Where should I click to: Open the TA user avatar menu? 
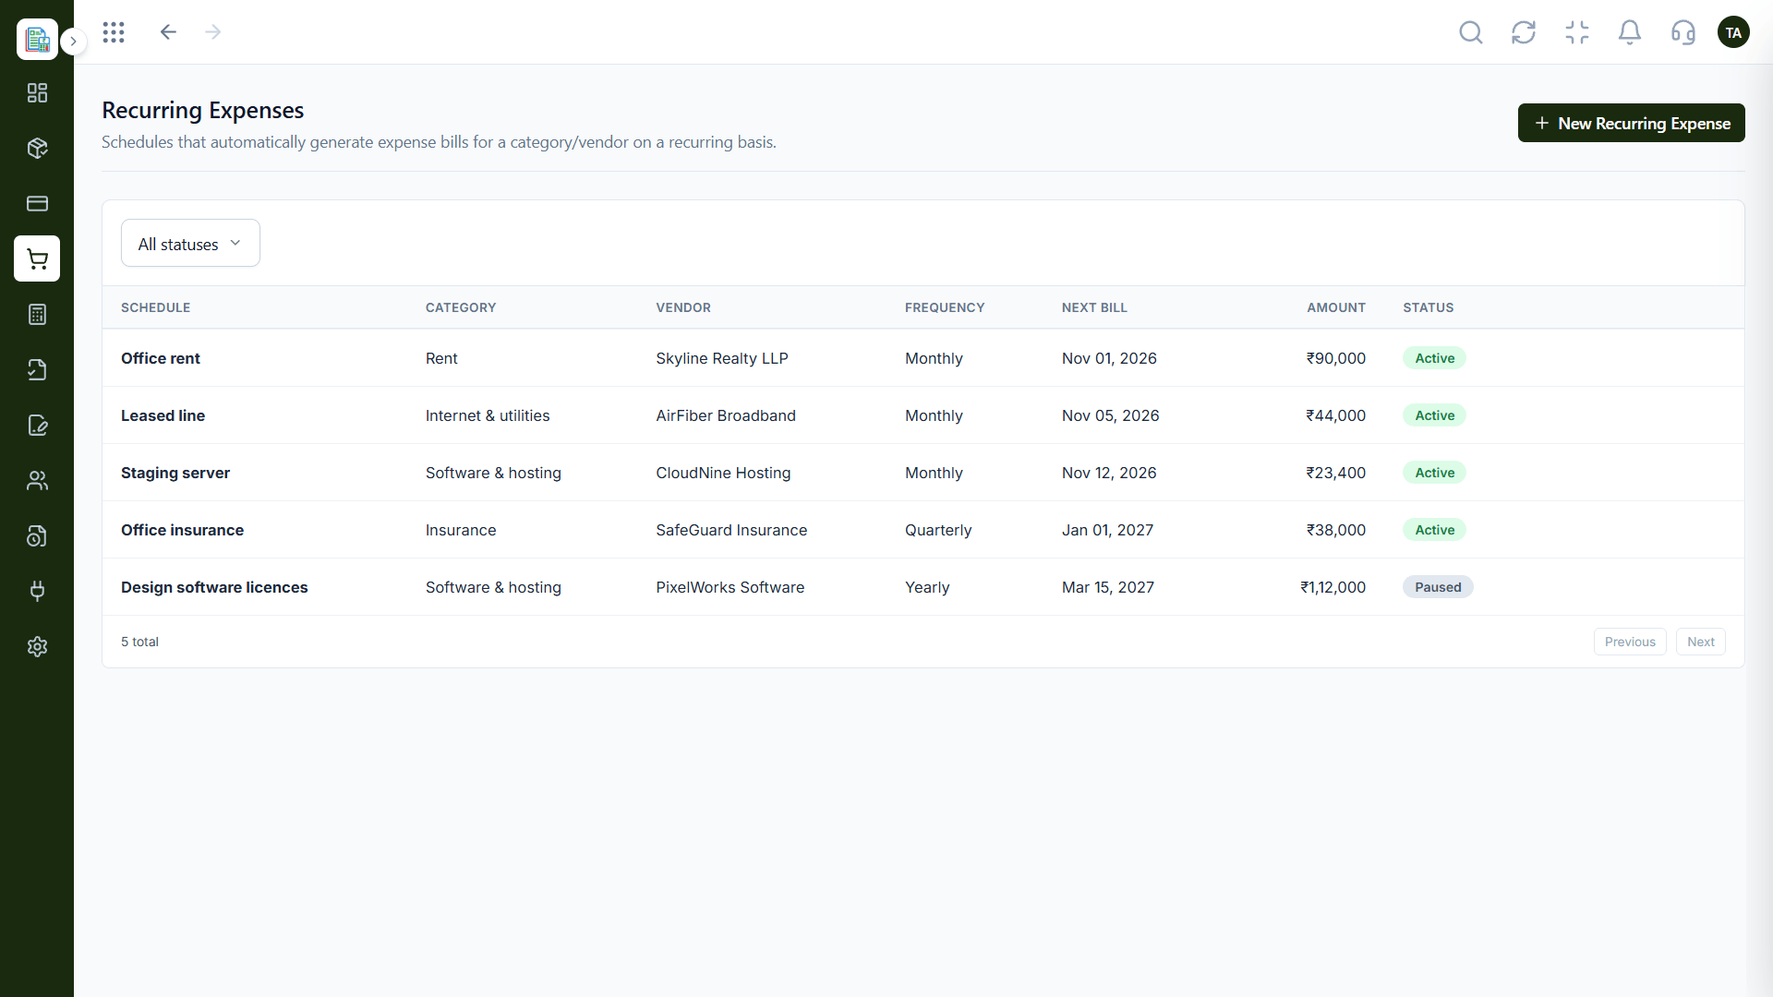click(x=1733, y=32)
